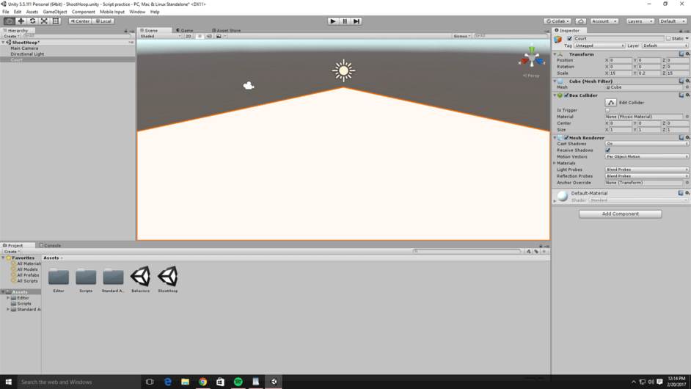Open Reflection Probes dropdown
The height and width of the screenshot is (389, 691).
(646, 176)
